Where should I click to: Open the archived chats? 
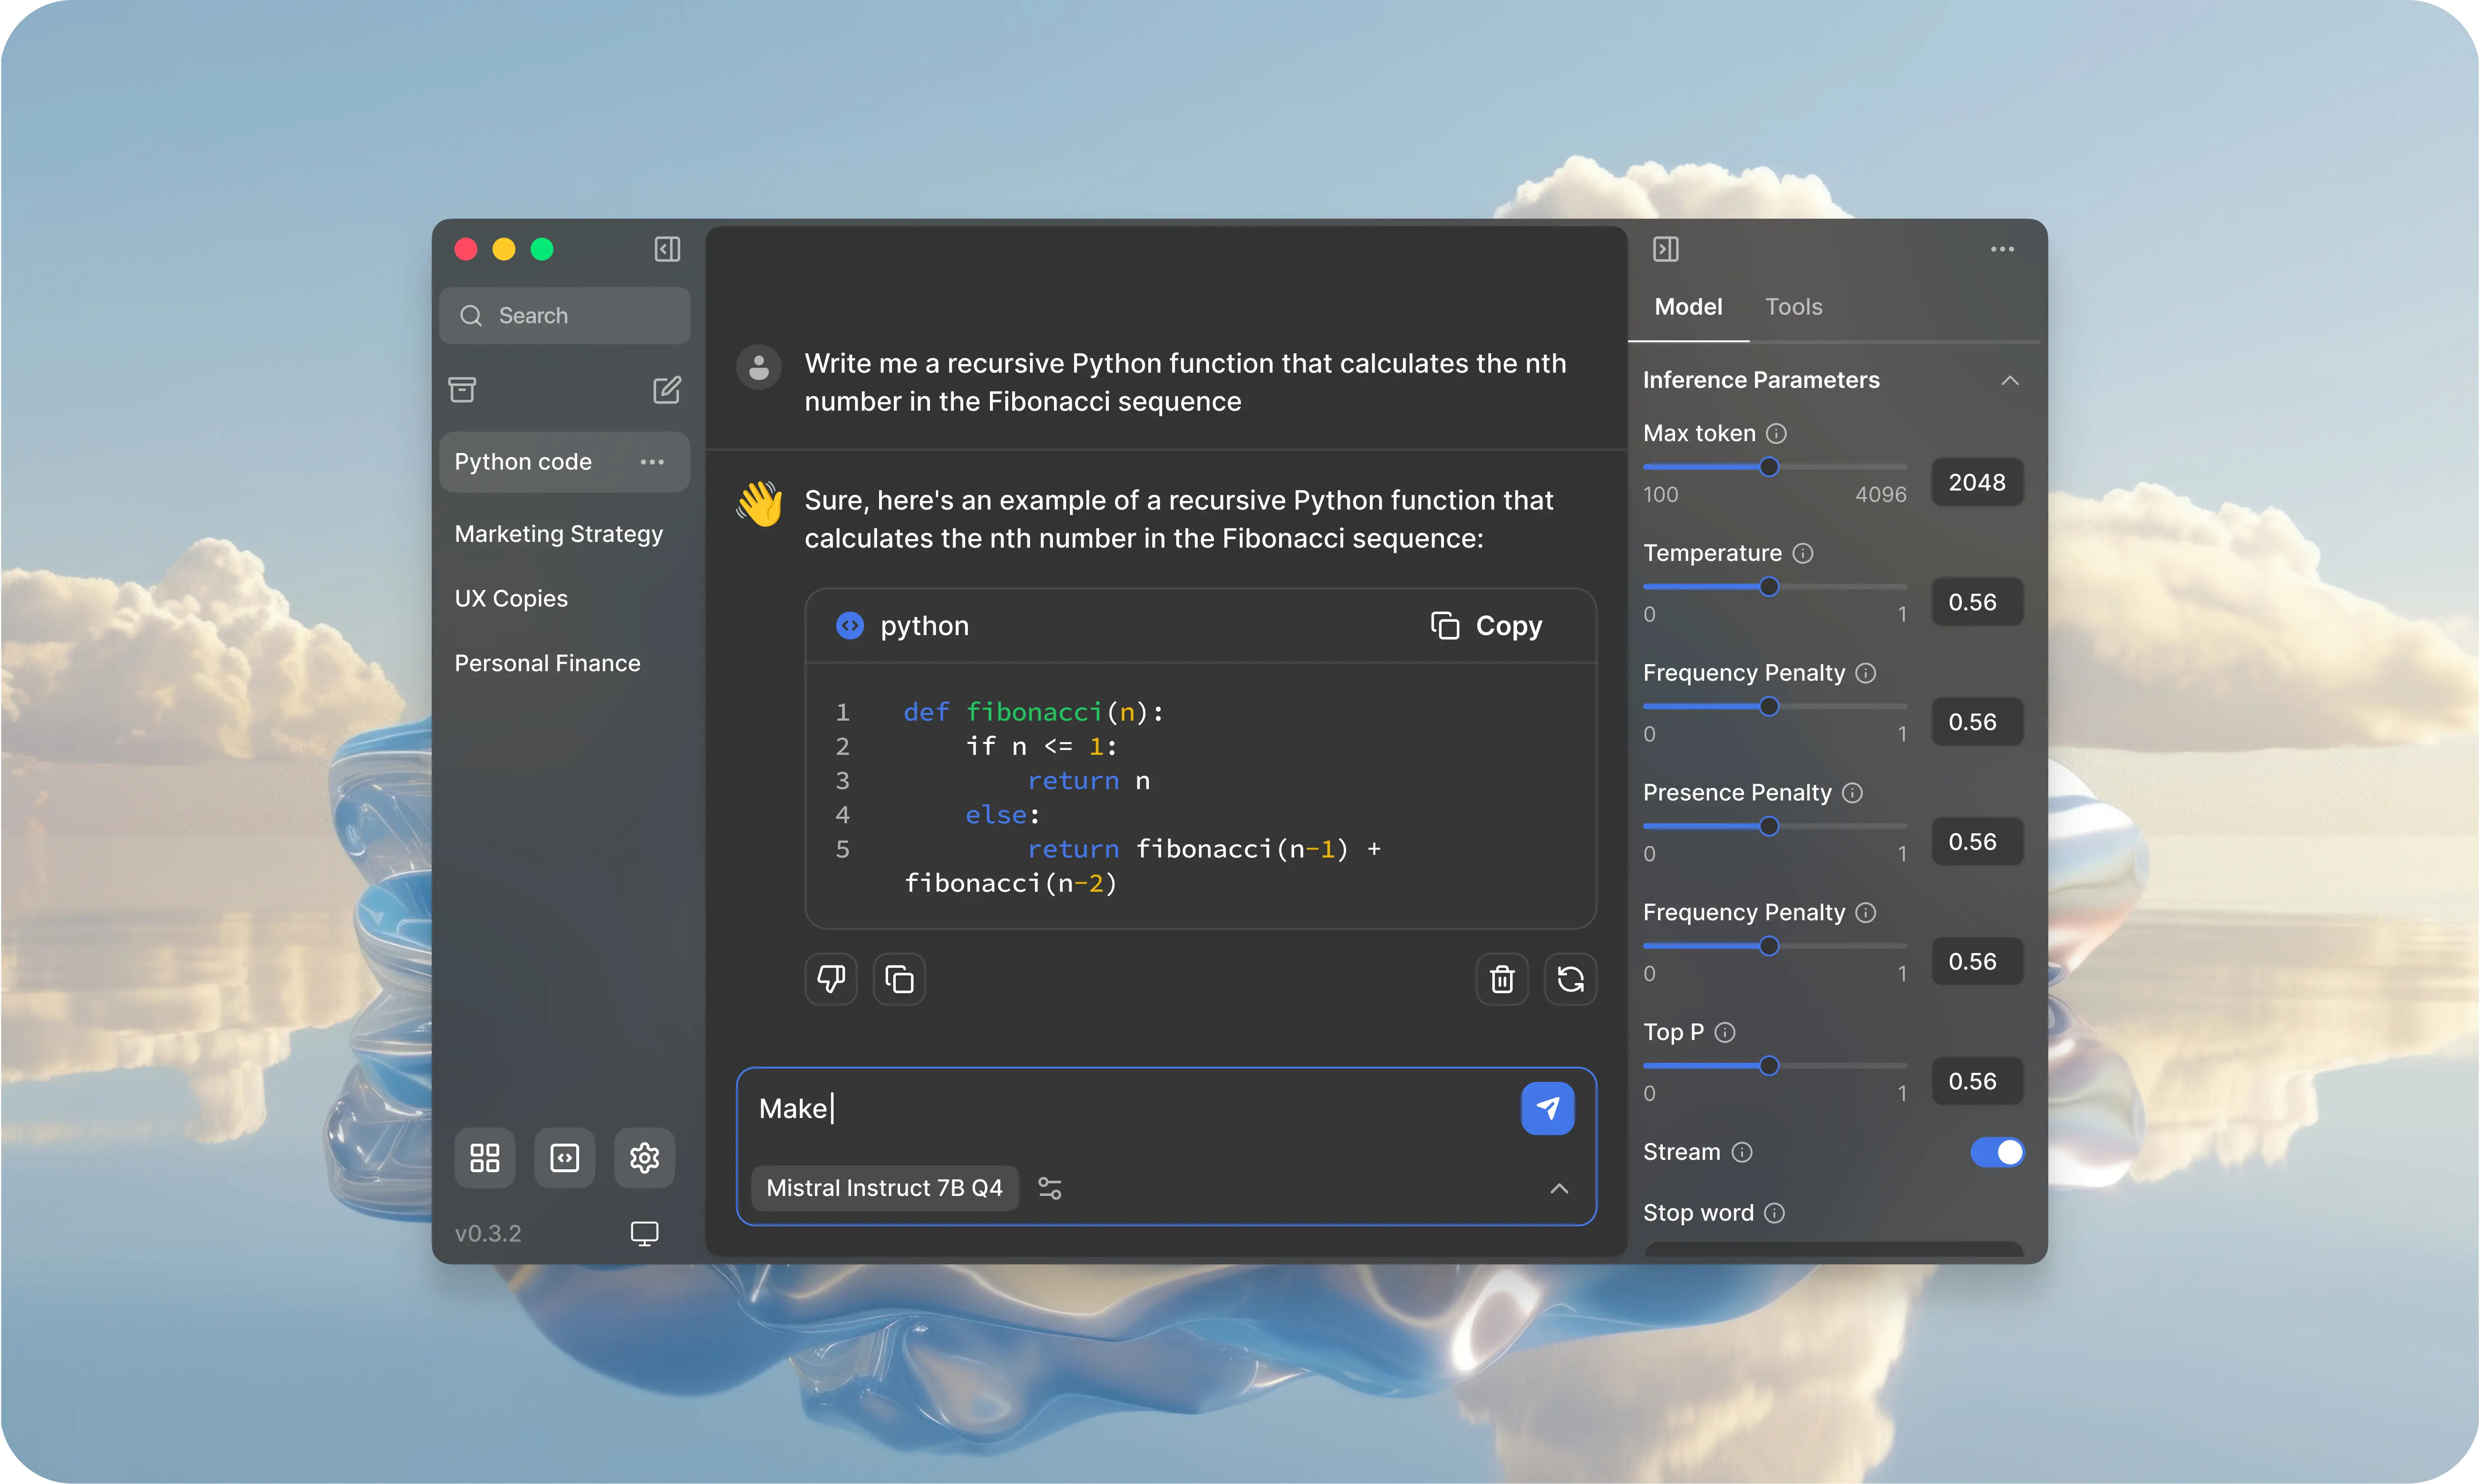[x=462, y=390]
